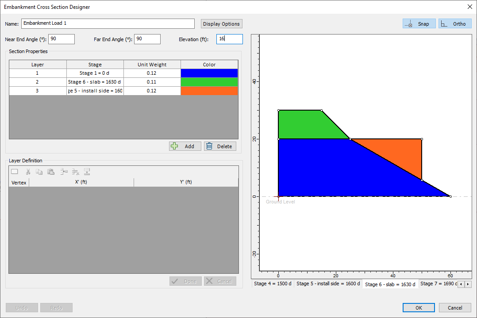Click the orange color swatch of layer 3
The height and width of the screenshot is (318, 477).
[209, 91]
